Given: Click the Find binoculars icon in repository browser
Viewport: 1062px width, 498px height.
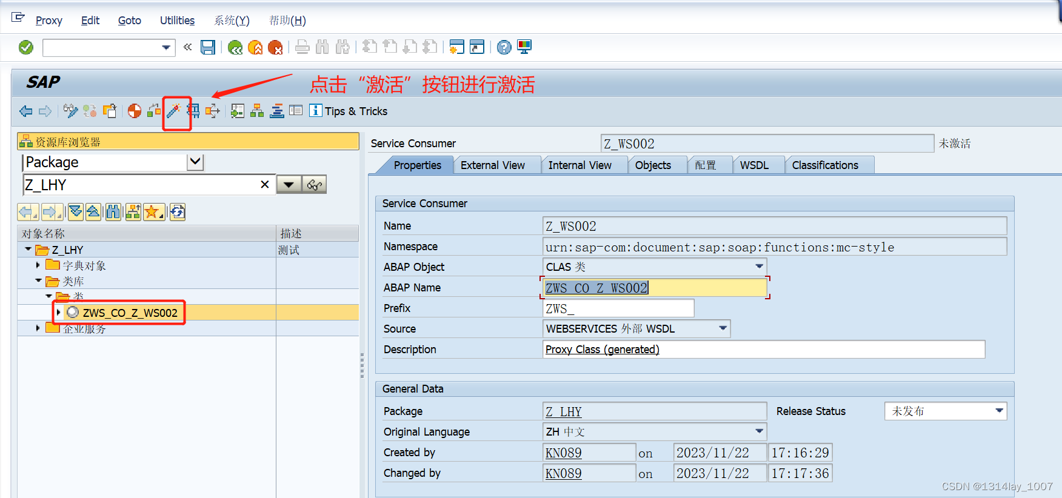Looking at the screenshot, I should [x=113, y=211].
